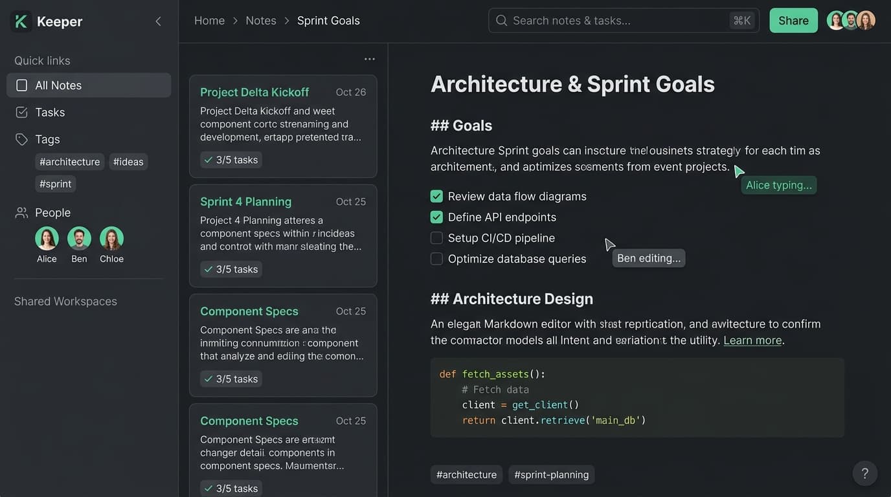Click the #architecture tag below the note
The height and width of the screenshot is (497, 891).
466,475
